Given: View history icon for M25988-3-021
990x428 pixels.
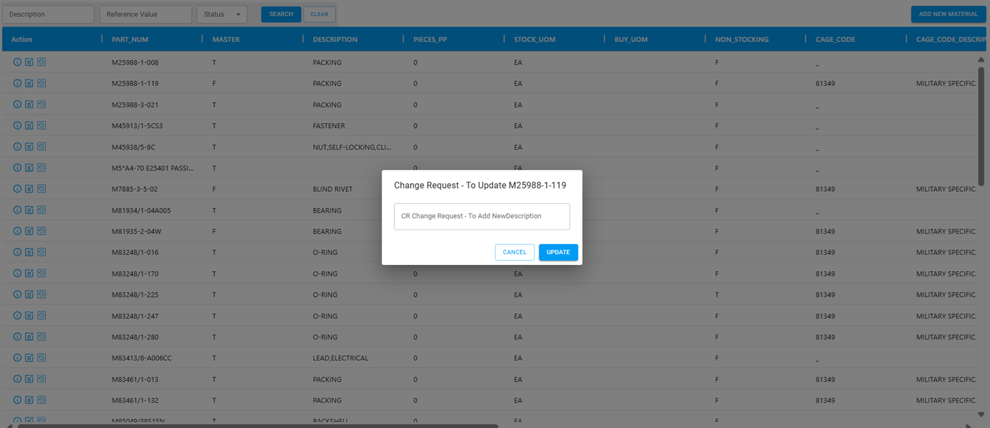Looking at the screenshot, I should 42,105.
